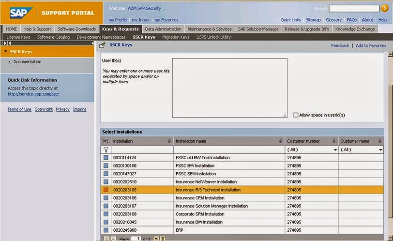393x241 pixels.
Task: Select row 0020203107 checkbox
Action: [106, 206]
